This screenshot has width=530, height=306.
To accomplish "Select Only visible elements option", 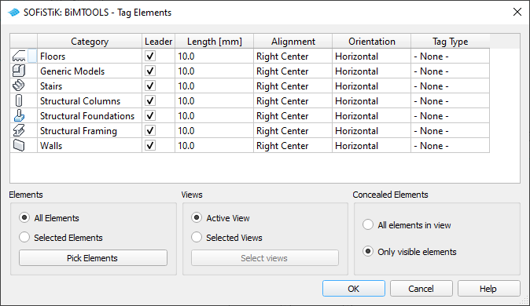I will (x=368, y=251).
